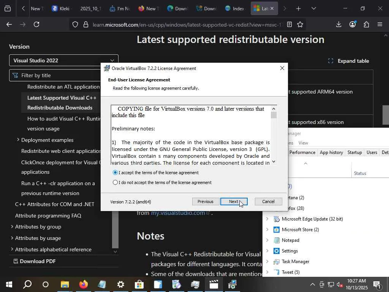Open notification center icon
Image resolution: width=389 pixels, height=292 pixels.
[377, 284]
